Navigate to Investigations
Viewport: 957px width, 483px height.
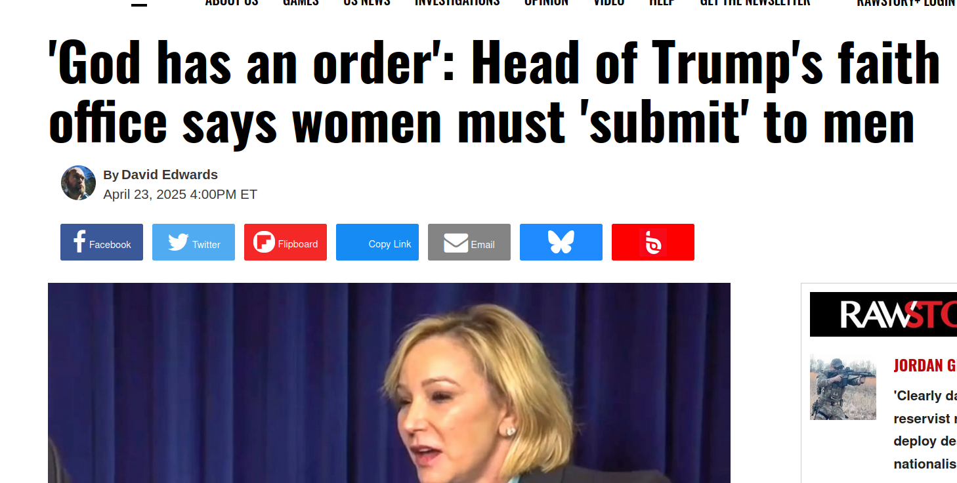(457, 3)
